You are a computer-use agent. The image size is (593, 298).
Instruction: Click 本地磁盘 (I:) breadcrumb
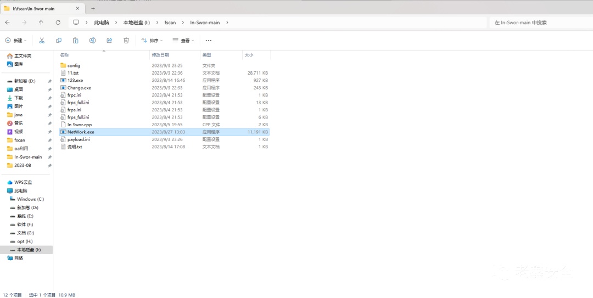pyautogui.click(x=137, y=23)
